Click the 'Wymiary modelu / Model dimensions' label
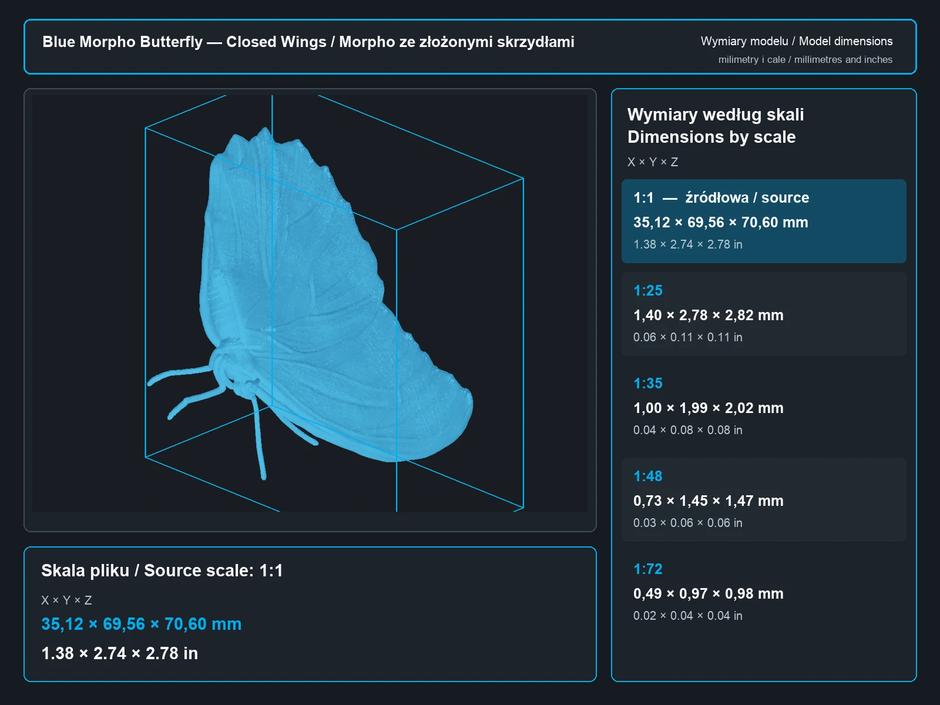This screenshot has height=705, width=940. (x=796, y=41)
